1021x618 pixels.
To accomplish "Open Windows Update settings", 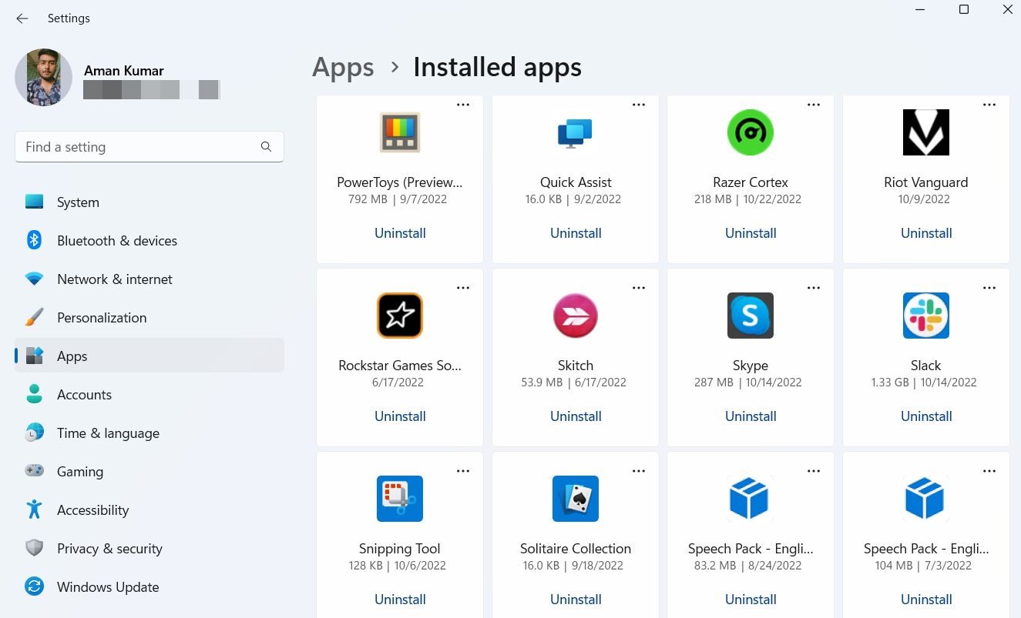I will pos(149,587).
